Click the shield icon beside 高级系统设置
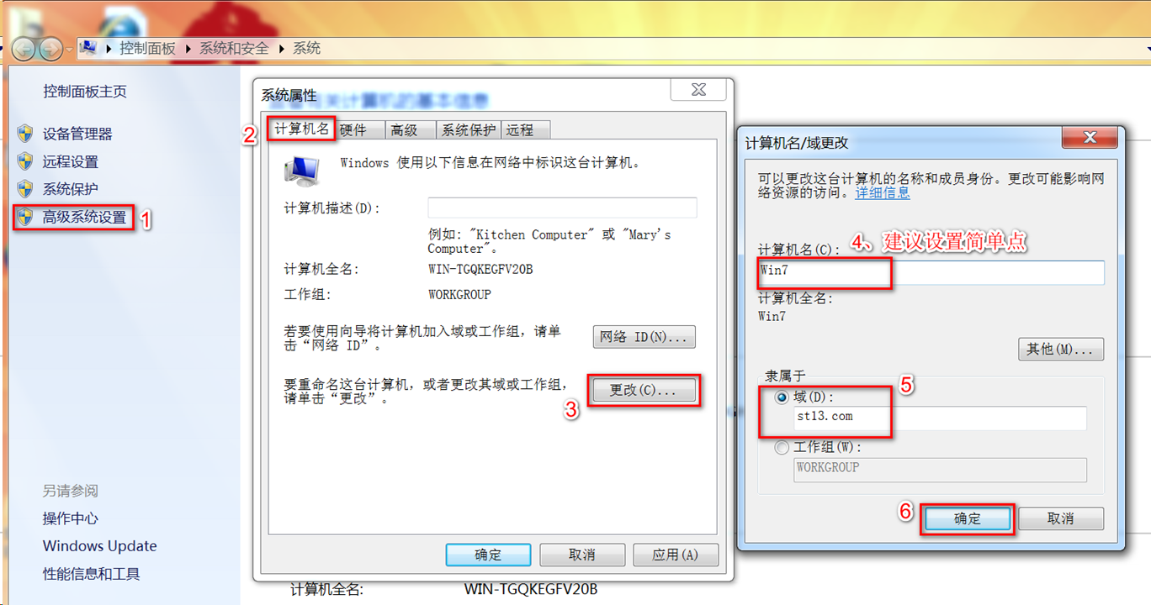The width and height of the screenshot is (1151, 605). [x=25, y=218]
